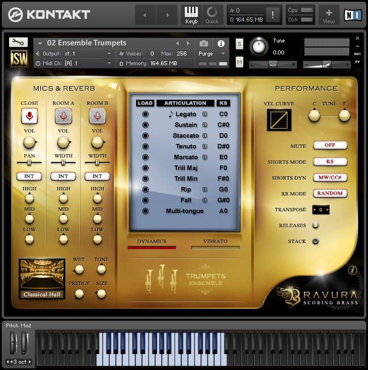
Task: Click the Shorts Mode KS button
Action: click(330, 161)
